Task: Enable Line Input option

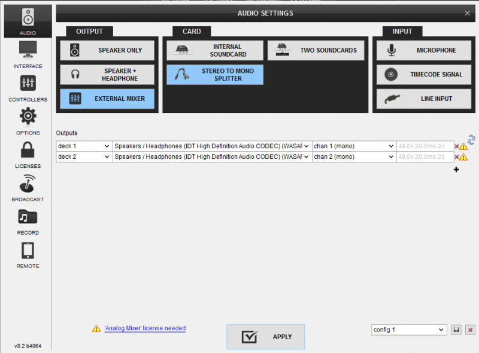Action: 424,99
